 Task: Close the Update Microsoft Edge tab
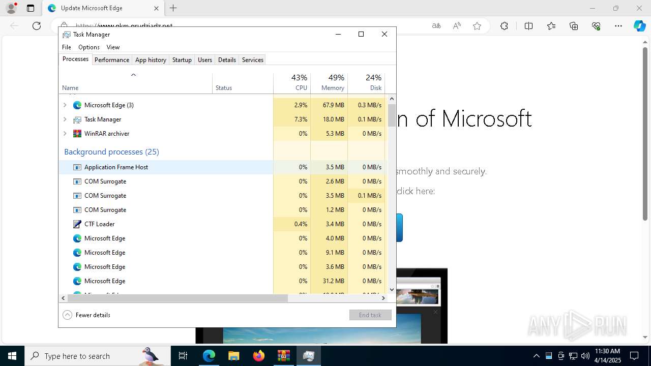pyautogui.click(x=157, y=8)
